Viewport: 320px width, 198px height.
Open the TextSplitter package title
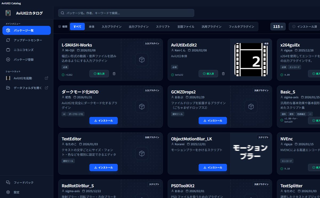tap(291, 186)
